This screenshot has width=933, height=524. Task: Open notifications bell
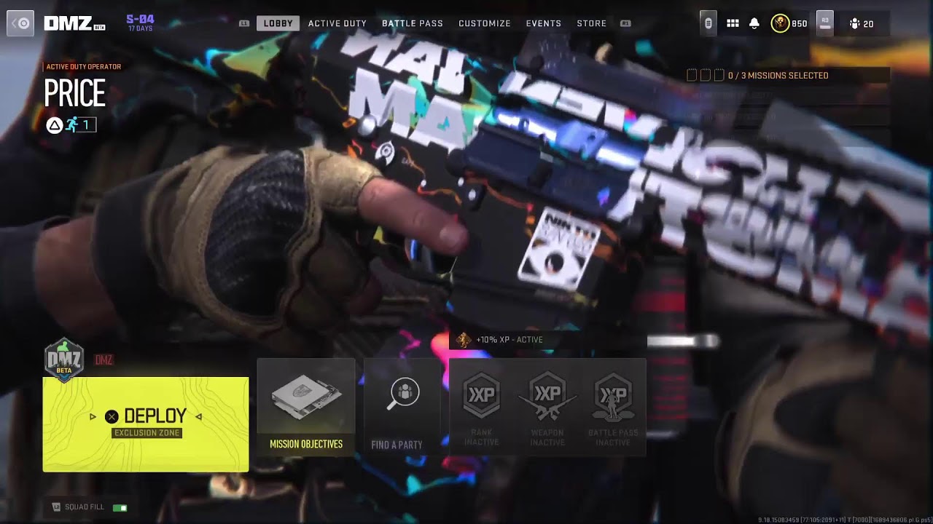(x=754, y=23)
